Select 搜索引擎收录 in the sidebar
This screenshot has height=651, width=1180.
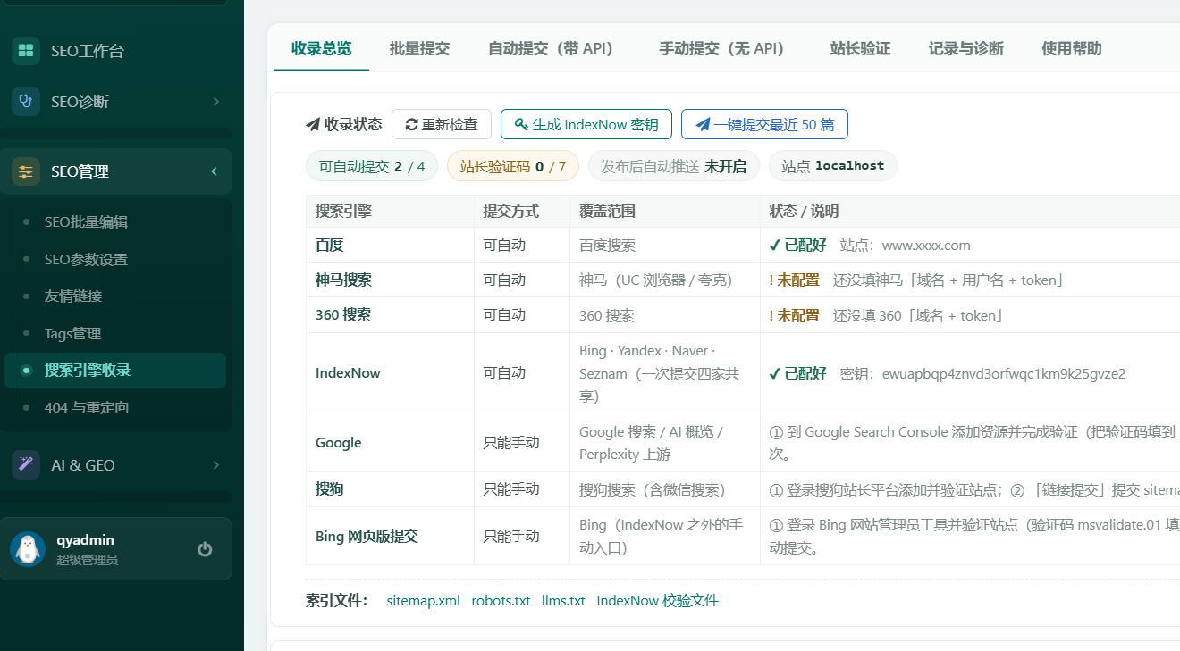tap(116, 370)
